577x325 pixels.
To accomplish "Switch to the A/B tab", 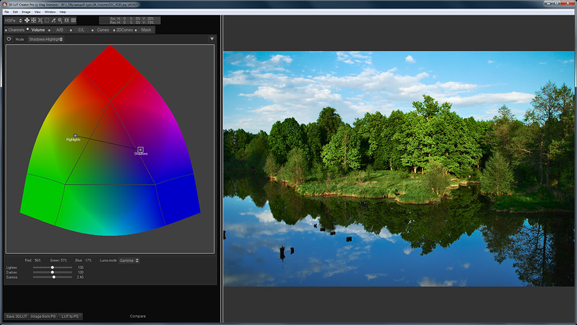I will tap(59, 29).
